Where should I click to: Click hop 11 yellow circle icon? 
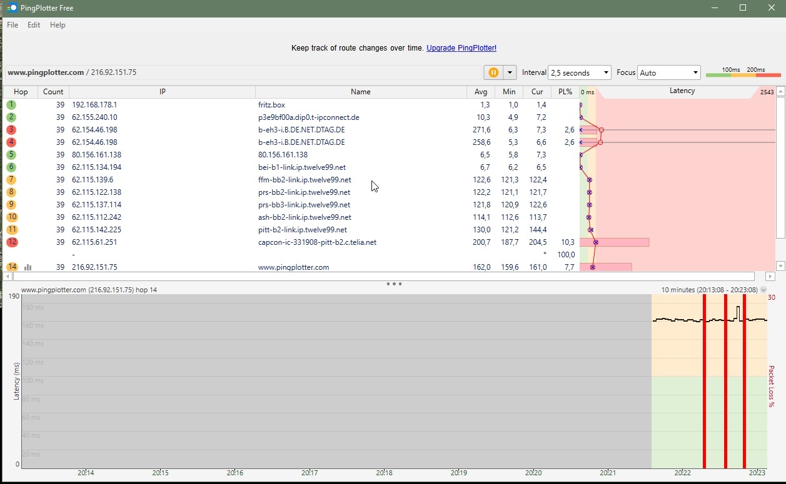(x=12, y=230)
